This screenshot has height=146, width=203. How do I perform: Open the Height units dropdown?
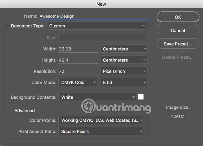tap(124, 60)
